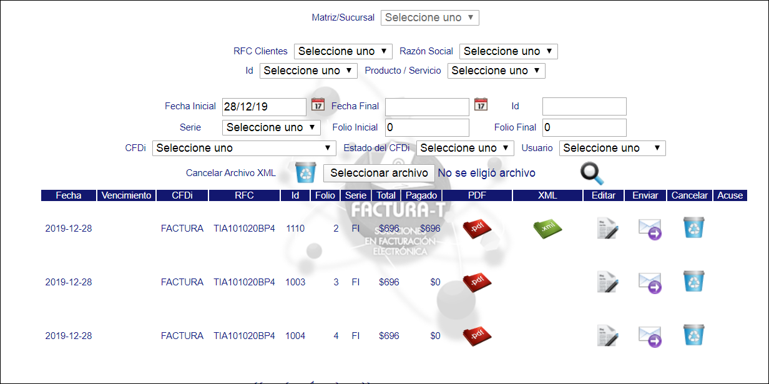Download the XML for folio 2

coord(547,229)
